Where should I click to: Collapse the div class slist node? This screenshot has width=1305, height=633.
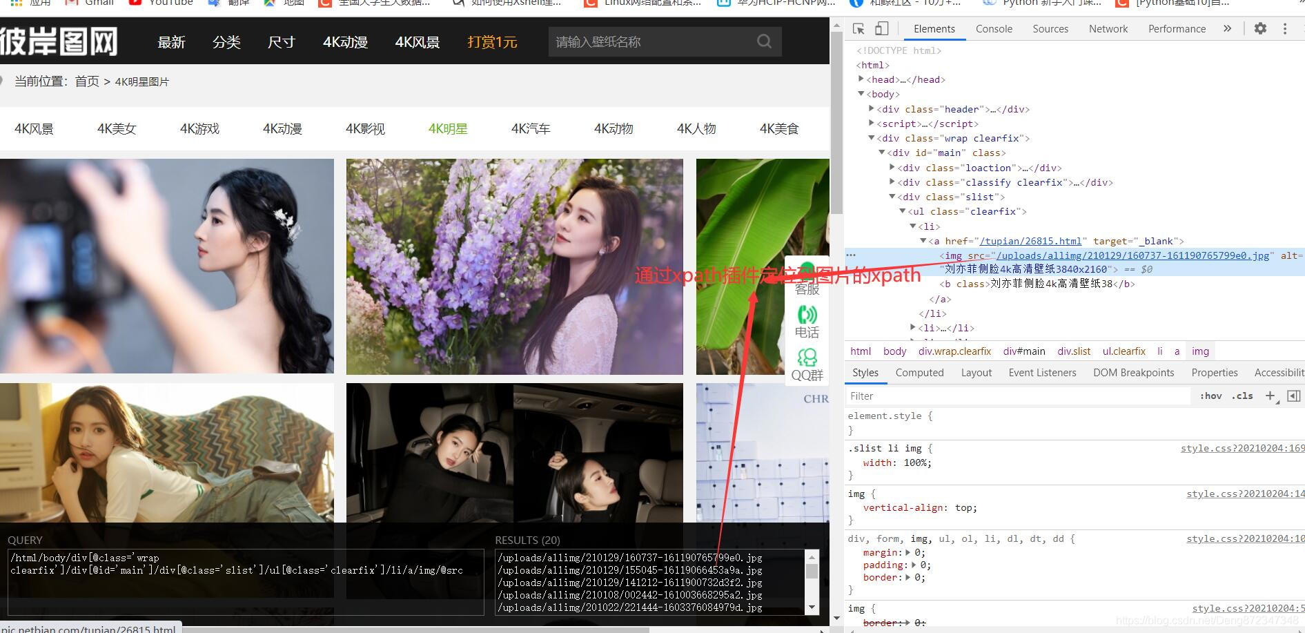click(x=892, y=197)
